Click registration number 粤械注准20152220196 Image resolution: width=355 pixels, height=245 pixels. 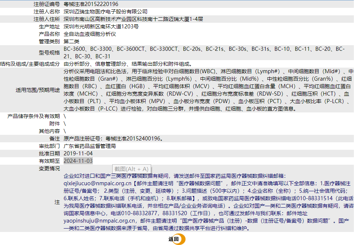pos(91,4)
